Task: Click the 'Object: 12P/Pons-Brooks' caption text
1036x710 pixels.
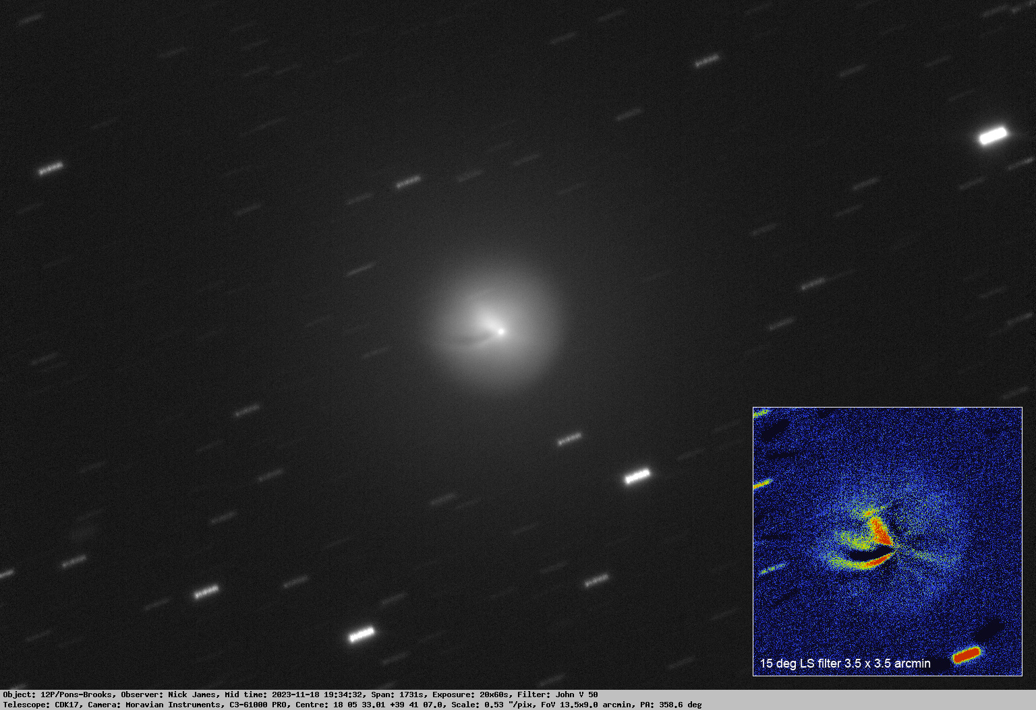Action: 58,695
